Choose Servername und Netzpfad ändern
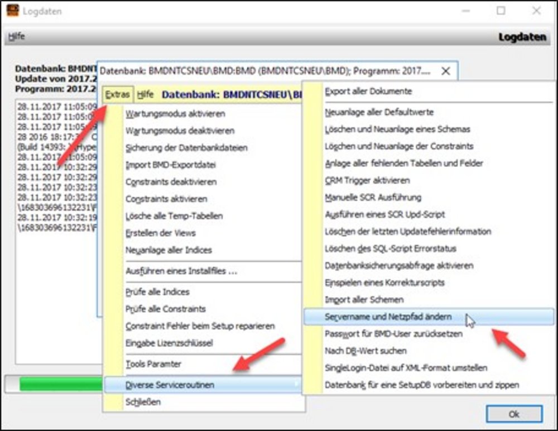The height and width of the screenshot is (431, 558). 429,317
